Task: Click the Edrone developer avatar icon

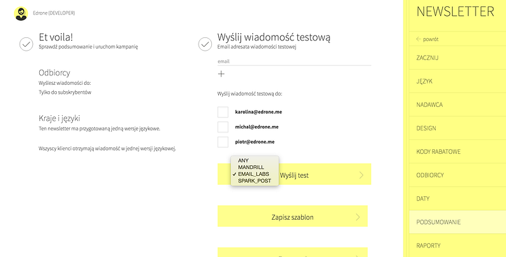Action: pyautogui.click(x=21, y=13)
